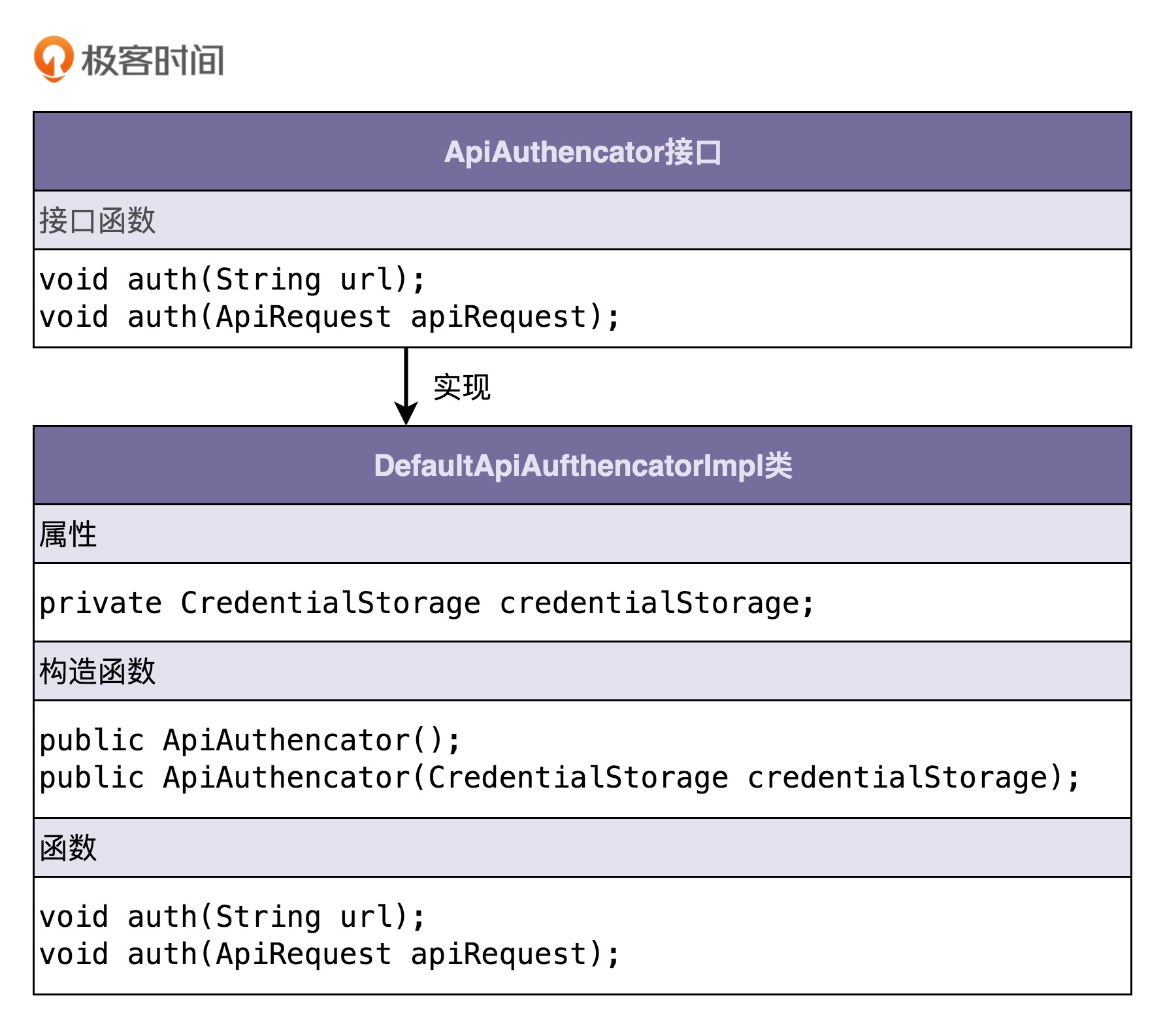
Task: Click the 构造函数 section label
Action: pyautogui.click(x=97, y=671)
